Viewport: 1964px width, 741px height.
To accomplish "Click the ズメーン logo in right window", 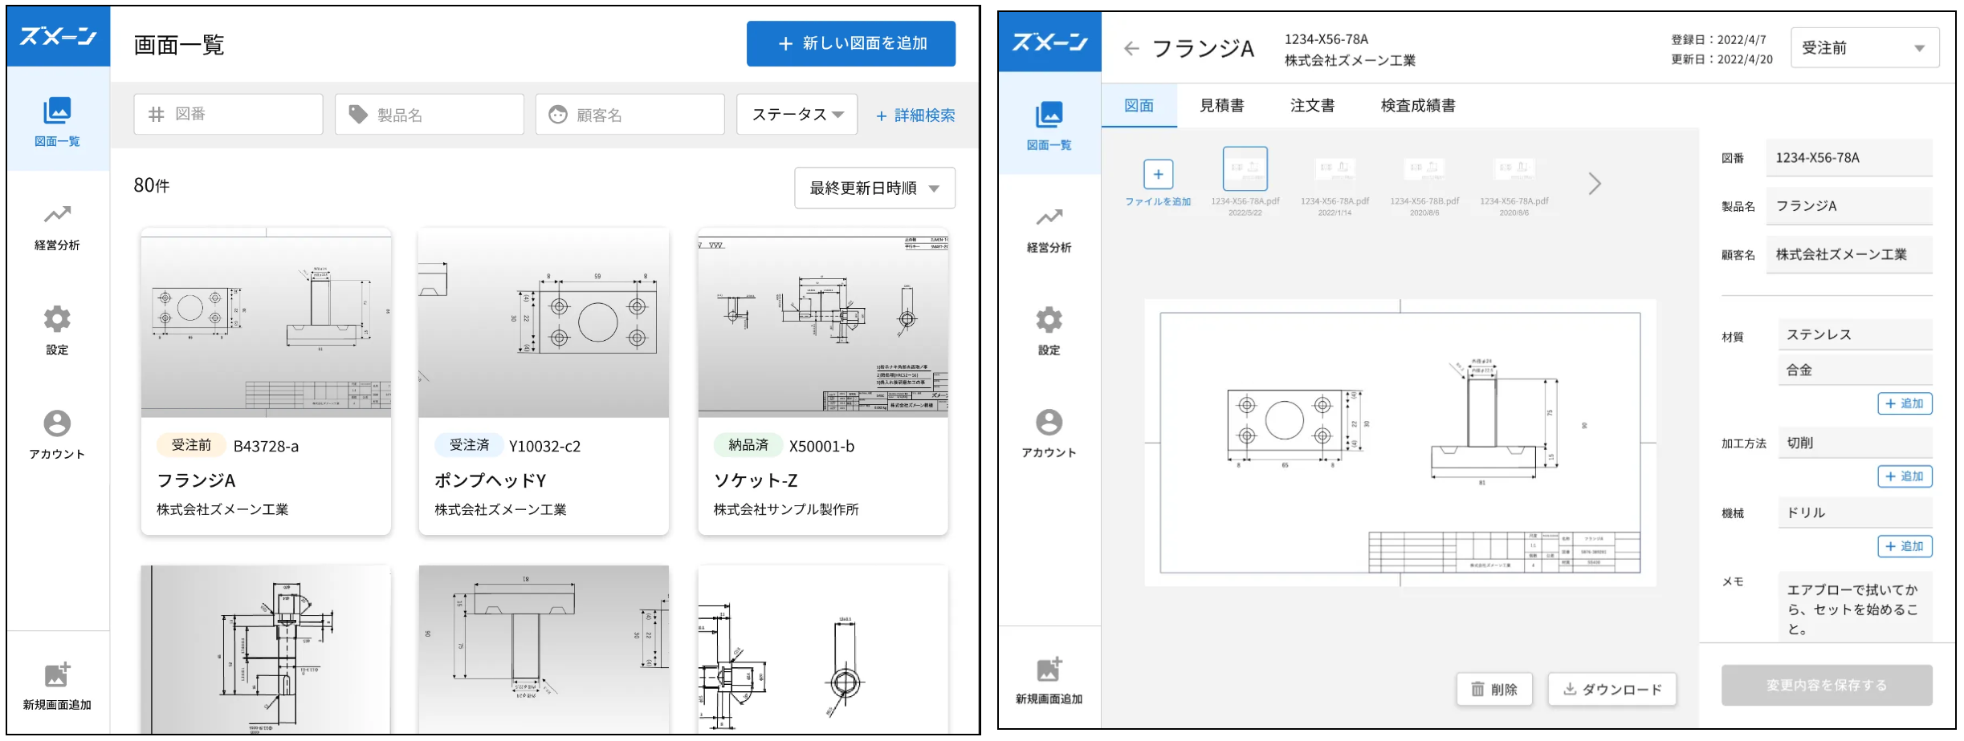I will [x=1049, y=42].
